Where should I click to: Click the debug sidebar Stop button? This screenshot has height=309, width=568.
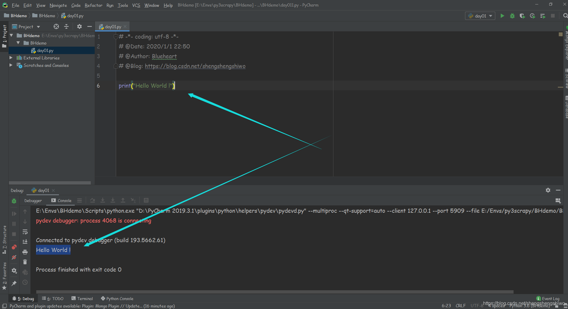click(x=14, y=234)
